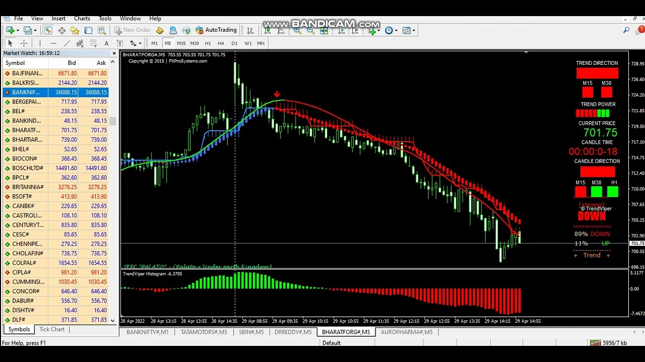Draw a horizontal line tool
Screen dimensions: 645x362
(53, 43)
